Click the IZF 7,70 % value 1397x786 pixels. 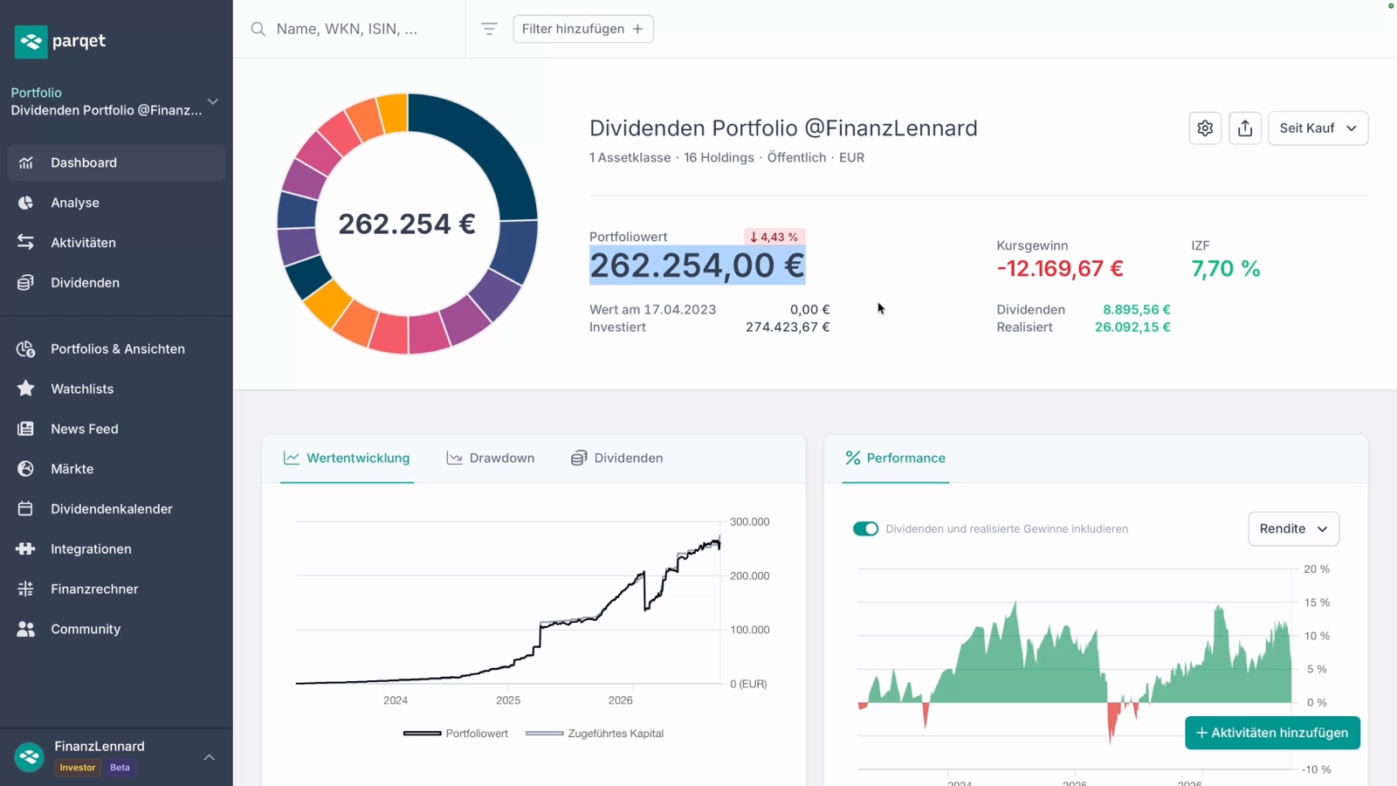point(1226,268)
